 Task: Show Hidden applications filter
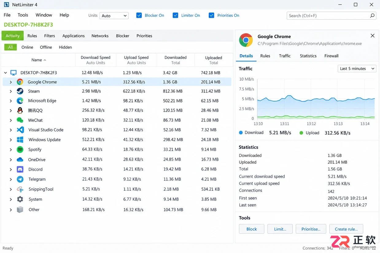[x=65, y=47]
